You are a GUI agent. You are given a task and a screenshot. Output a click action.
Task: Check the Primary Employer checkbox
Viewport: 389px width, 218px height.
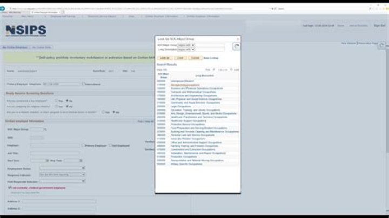[82, 145]
